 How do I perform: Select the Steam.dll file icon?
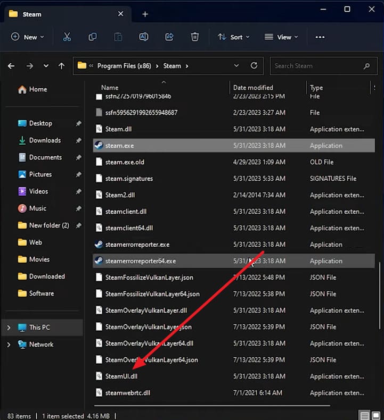99,129
